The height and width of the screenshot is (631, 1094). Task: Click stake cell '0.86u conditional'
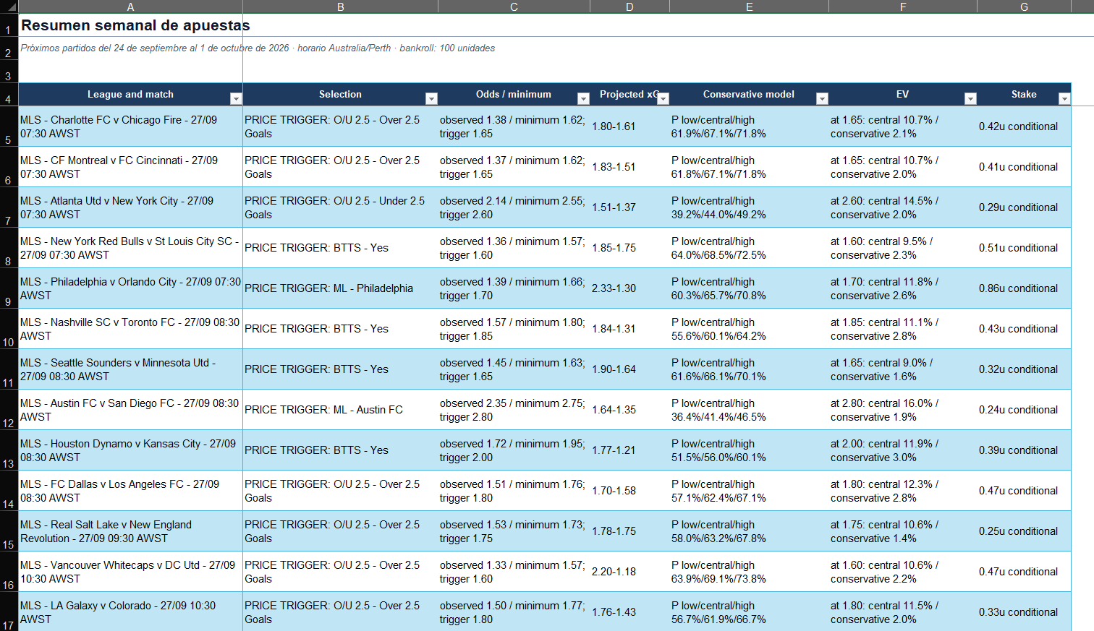[1025, 288]
